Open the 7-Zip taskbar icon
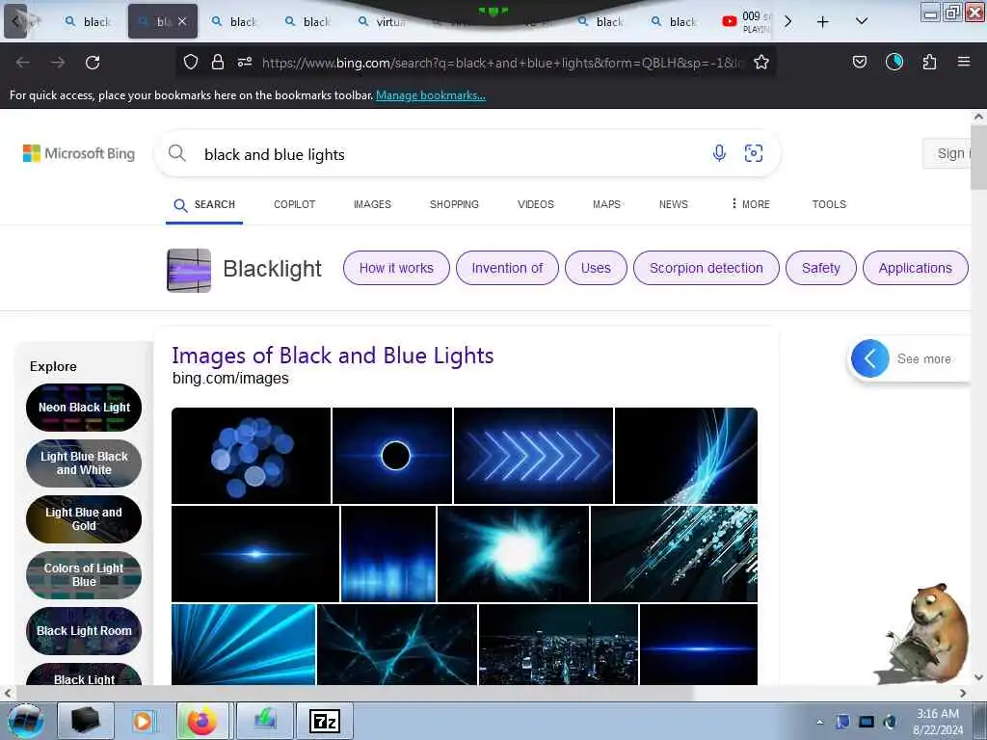Viewport: 987px width, 740px height. (324, 721)
